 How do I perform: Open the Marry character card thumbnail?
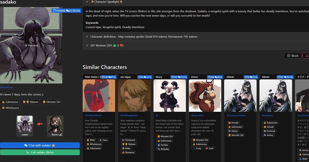(x=170, y=95)
